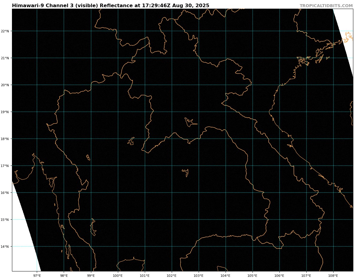Click the 103°E longitude label

point(198,276)
